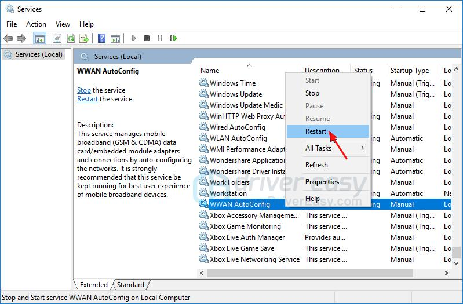Choose Refresh in the context menu
463x304 pixels.
328,165
